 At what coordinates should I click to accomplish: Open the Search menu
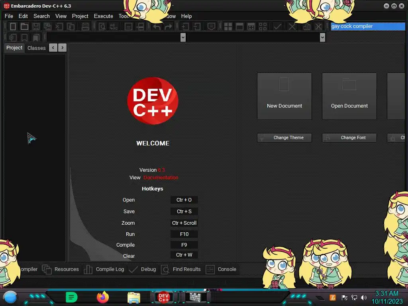click(41, 16)
